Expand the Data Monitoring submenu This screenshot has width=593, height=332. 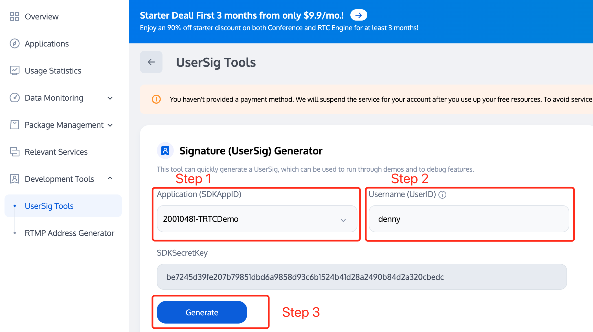[x=110, y=98]
